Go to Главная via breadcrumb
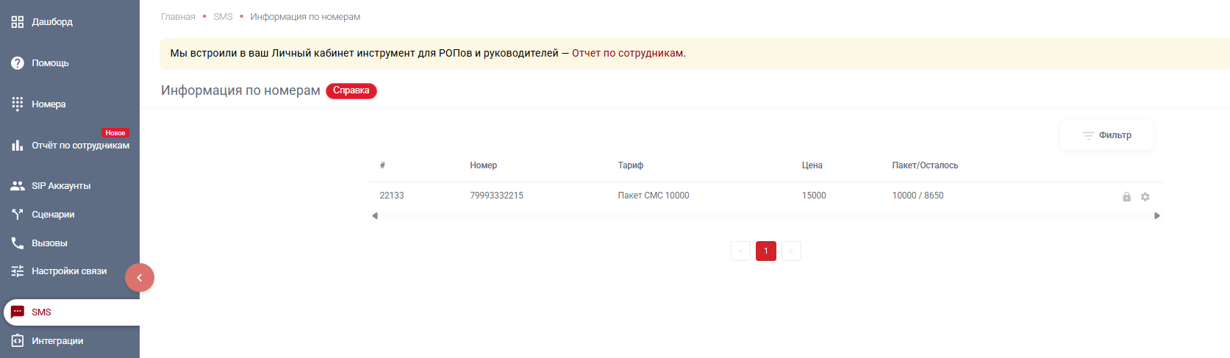Screen dimensions: 1230x358 coord(178,17)
